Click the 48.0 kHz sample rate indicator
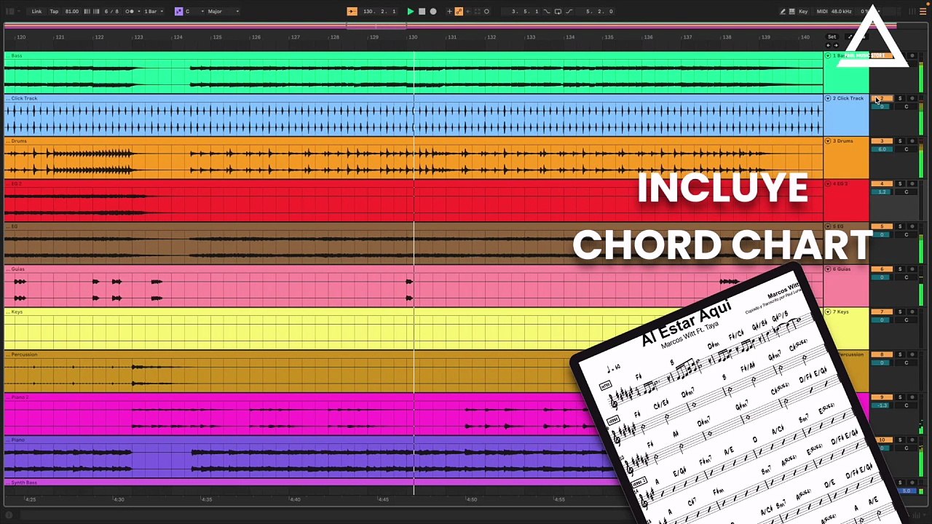The image size is (932, 524). pos(842,12)
